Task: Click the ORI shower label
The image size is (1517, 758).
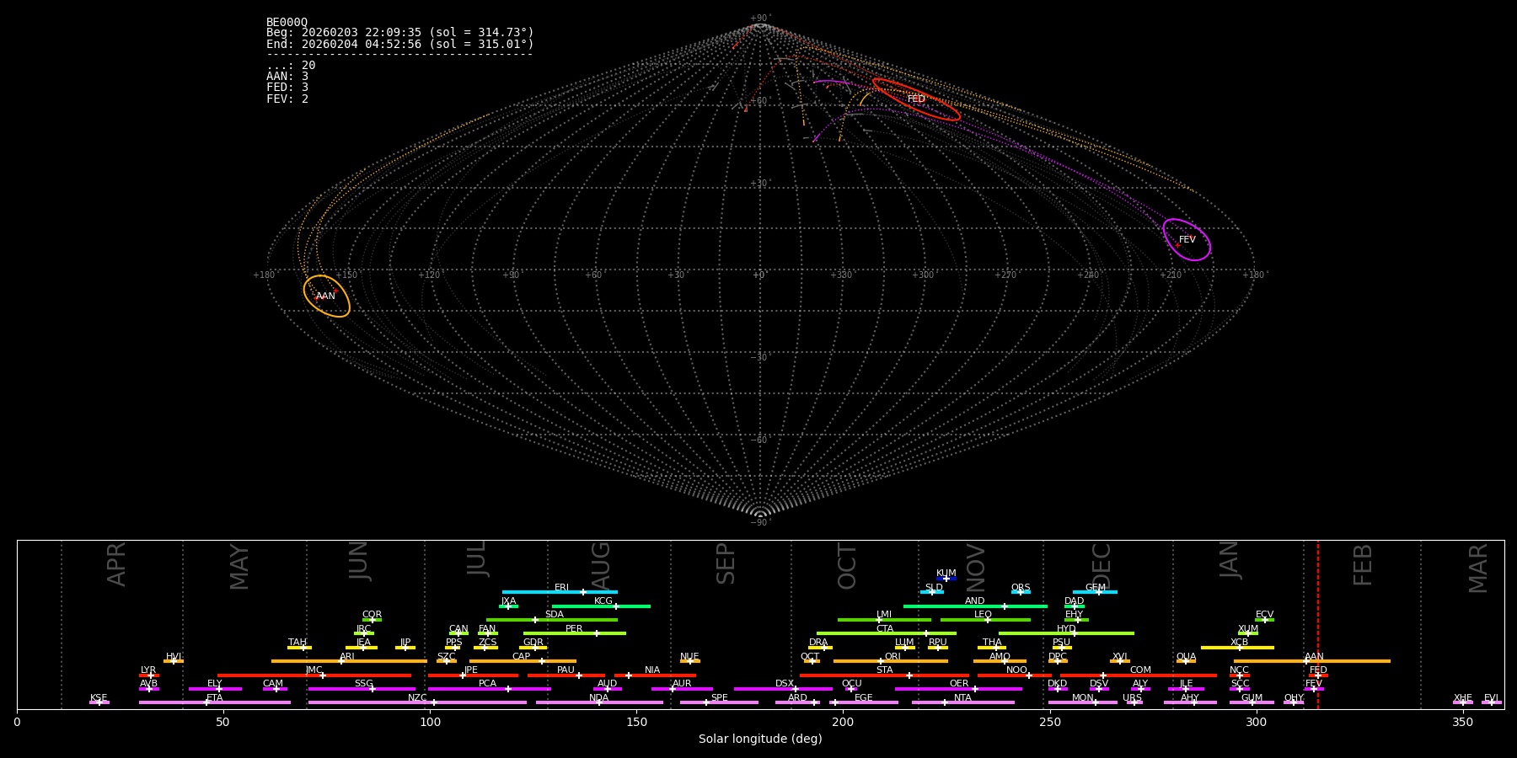Action: [x=893, y=656]
